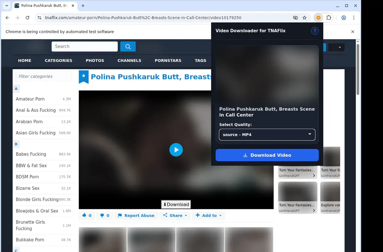The image size is (383, 252).
Task: Open the extension help question mark icon
Action: 315,31
